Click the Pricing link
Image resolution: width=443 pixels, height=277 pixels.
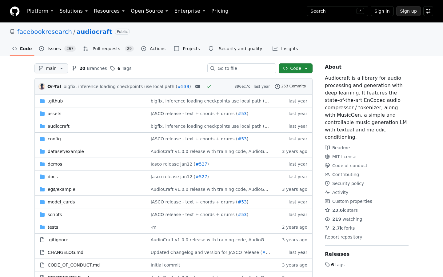click(x=220, y=11)
